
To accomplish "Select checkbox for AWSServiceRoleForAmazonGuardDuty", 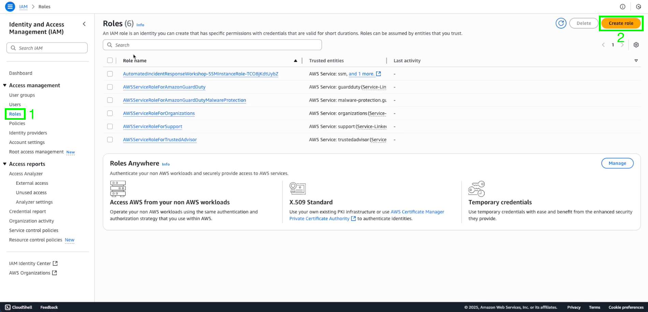I will point(110,87).
